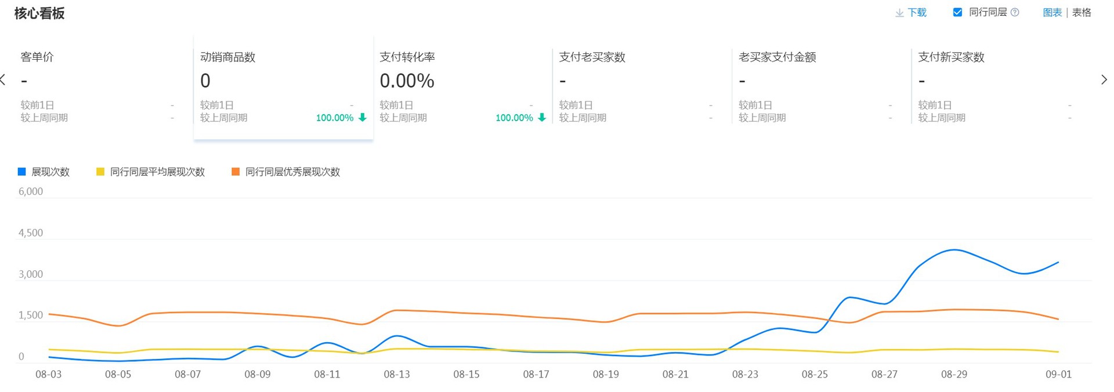Hide the 同行同层平均展现次数 series

[x=150, y=172]
